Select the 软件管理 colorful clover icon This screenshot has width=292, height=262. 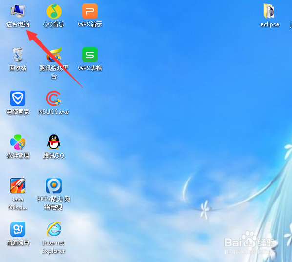click(x=18, y=142)
